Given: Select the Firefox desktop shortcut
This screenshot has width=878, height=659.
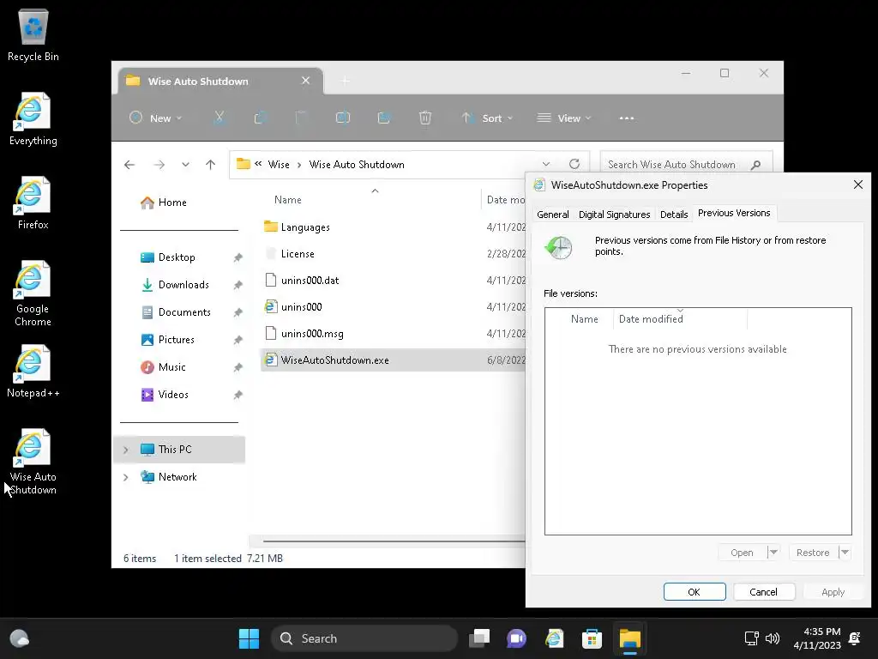Looking at the screenshot, I should [33, 203].
